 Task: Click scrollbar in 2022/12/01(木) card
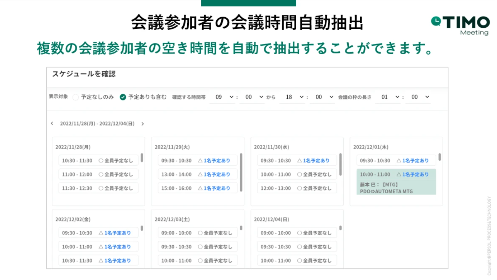pyautogui.click(x=439, y=157)
